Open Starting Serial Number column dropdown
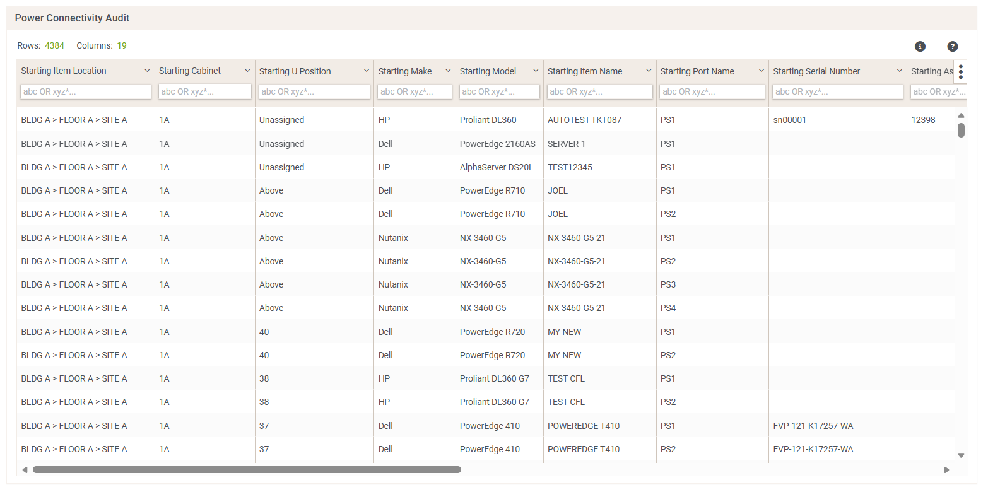 point(899,71)
